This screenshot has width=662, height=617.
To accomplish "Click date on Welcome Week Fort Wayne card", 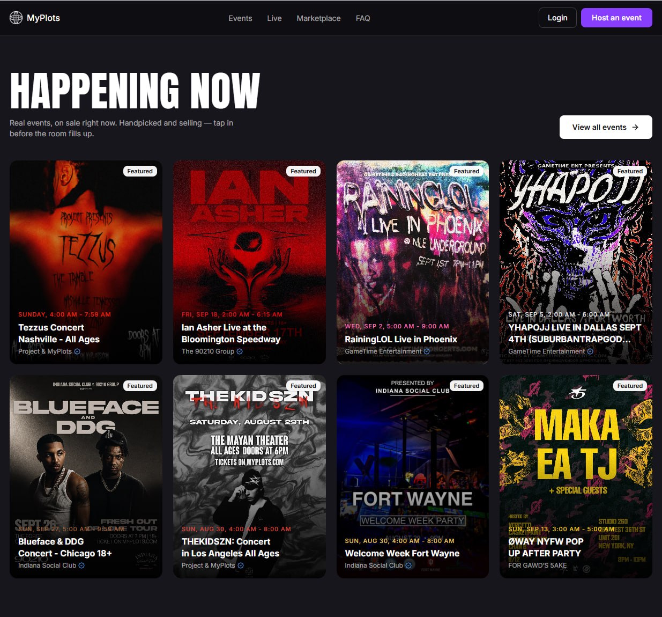I will 400,541.
